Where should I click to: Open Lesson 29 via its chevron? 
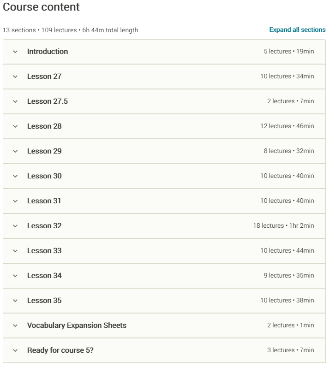point(15,151)
